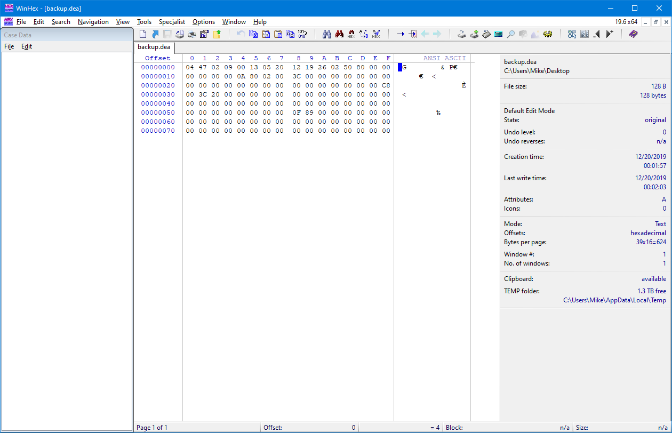Click 'Page 1 of 1' in status bar

pos(152,428)
